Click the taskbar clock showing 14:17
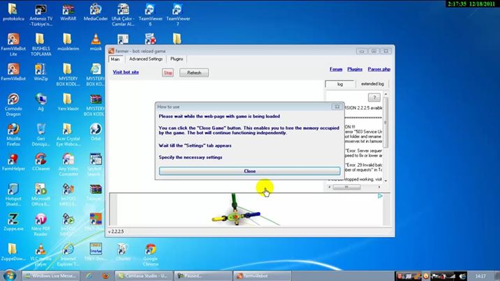 480,276
